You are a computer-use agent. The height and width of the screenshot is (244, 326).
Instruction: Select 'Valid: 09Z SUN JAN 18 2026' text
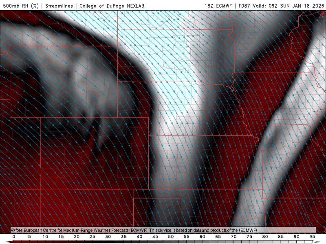289,6
